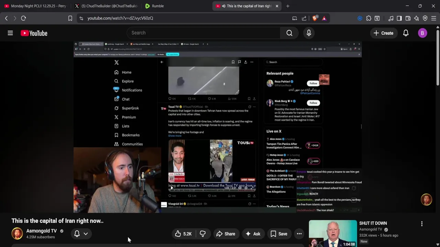The width and height of the screenshot is (440, 247).
Task: Open Brave Rewards triangle icon
Action: 324,18
